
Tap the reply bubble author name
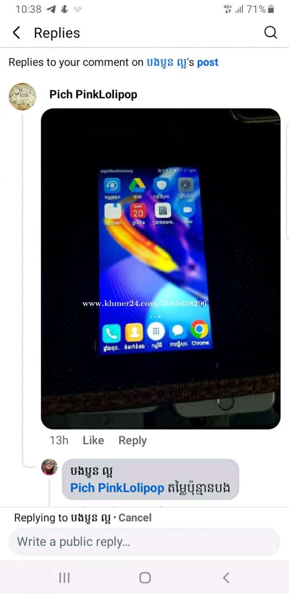coord(92,471)
